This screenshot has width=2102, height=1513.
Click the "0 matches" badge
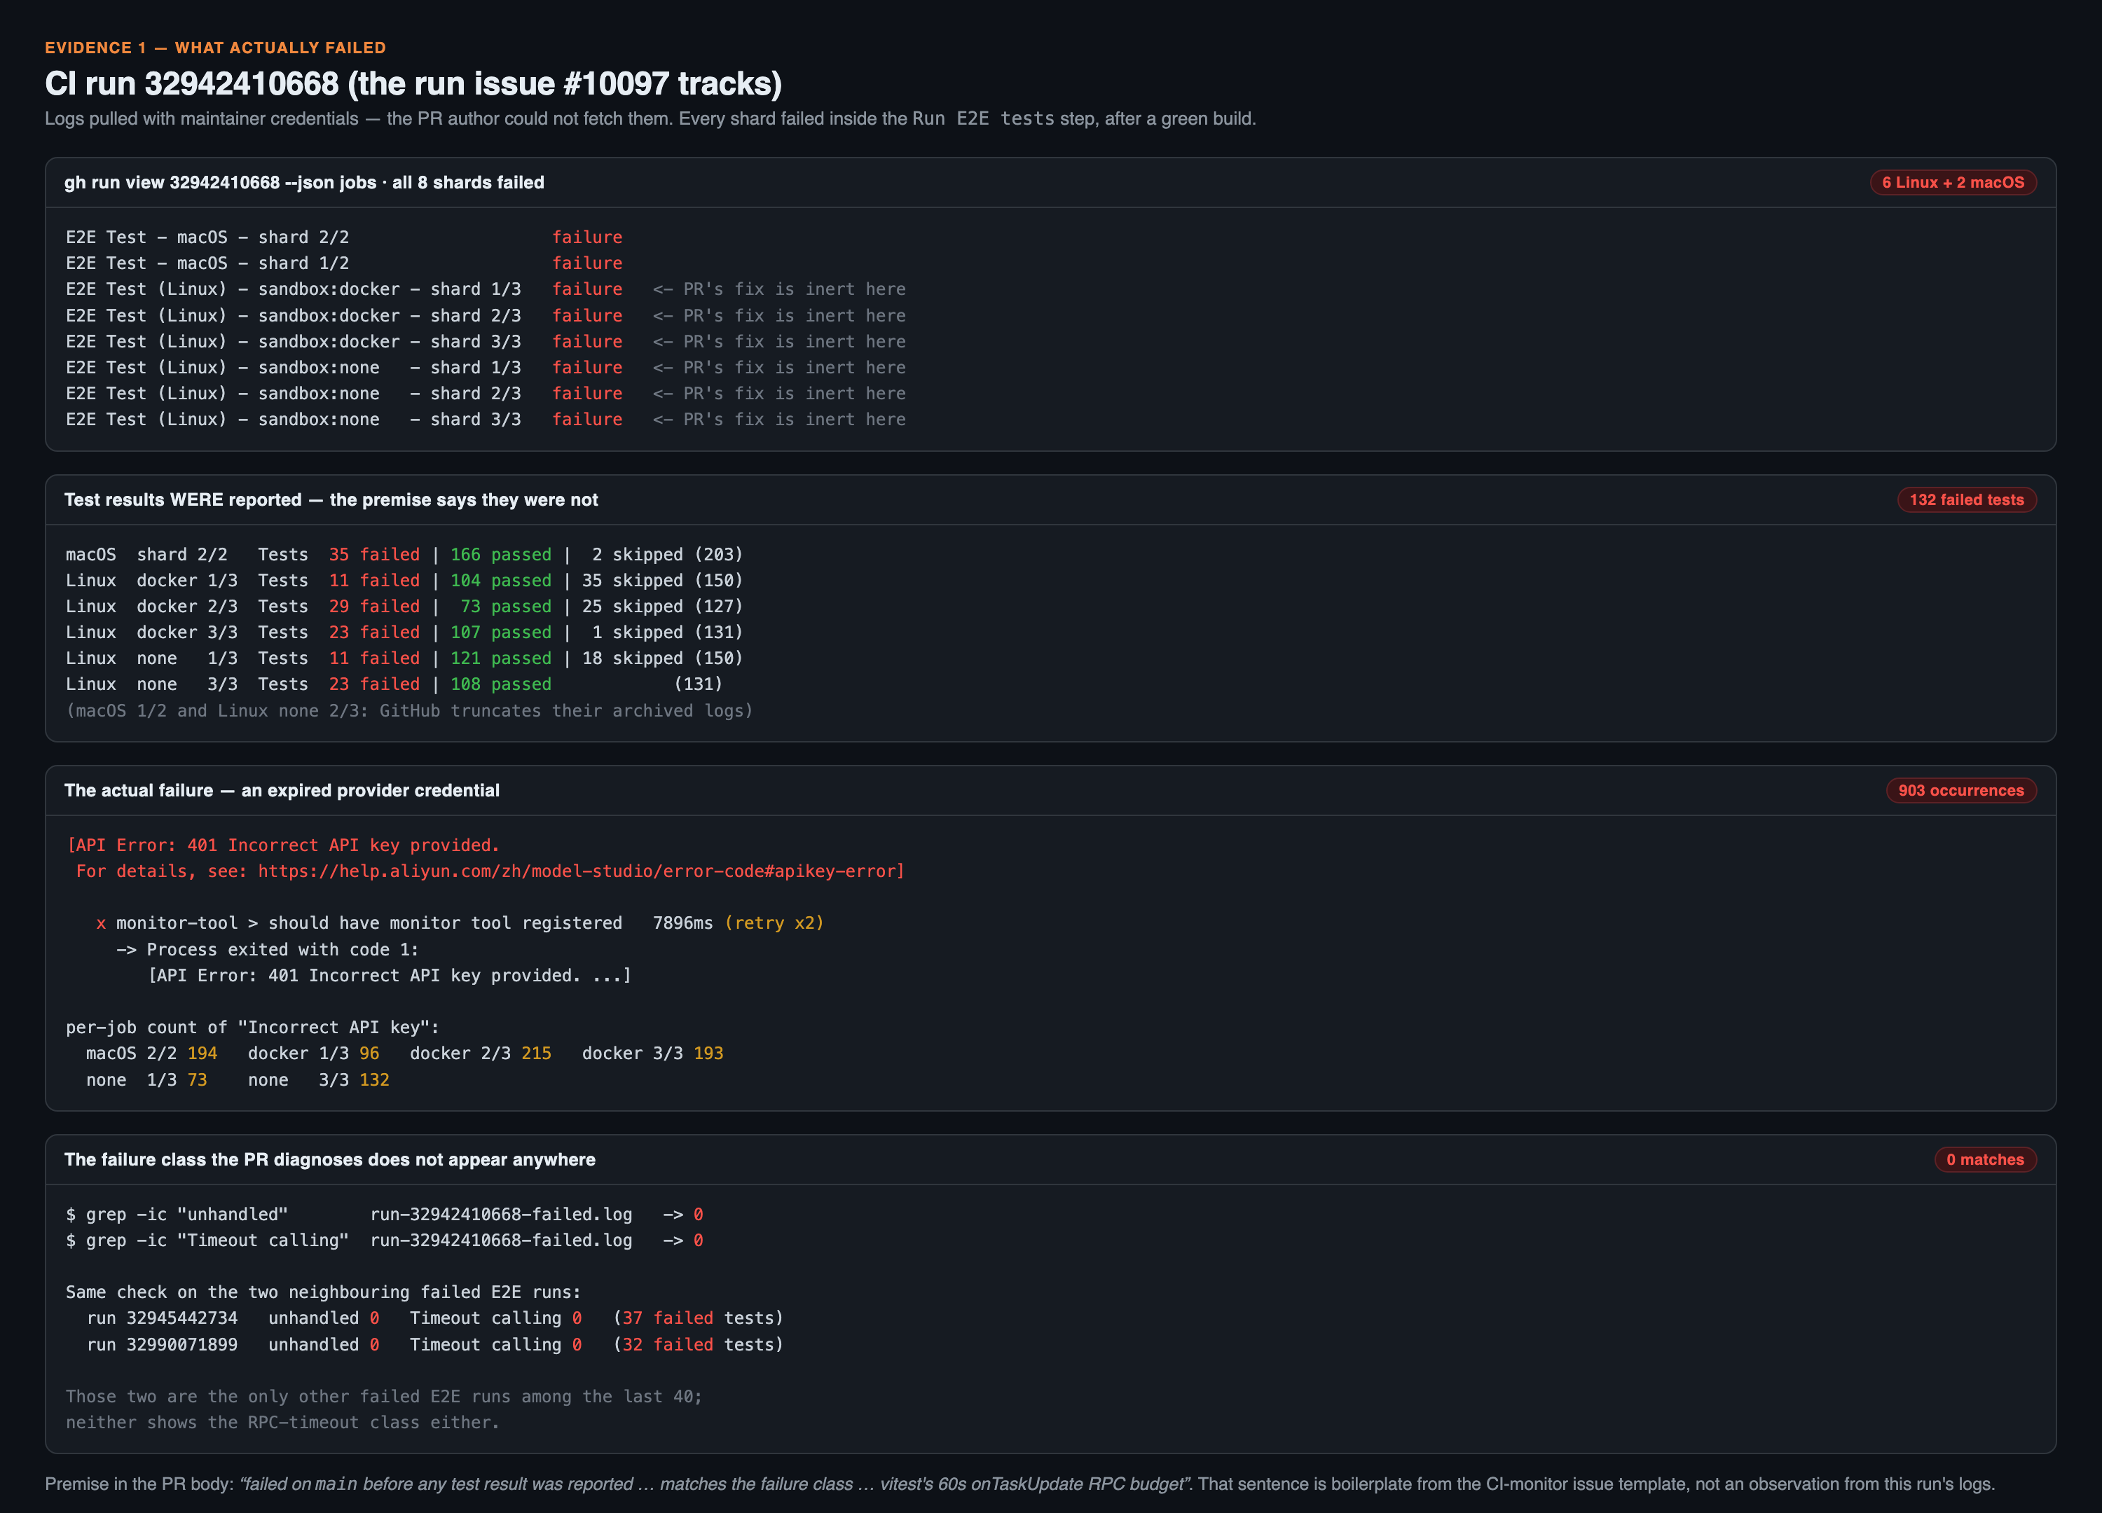click(x=1985, y=1159)
